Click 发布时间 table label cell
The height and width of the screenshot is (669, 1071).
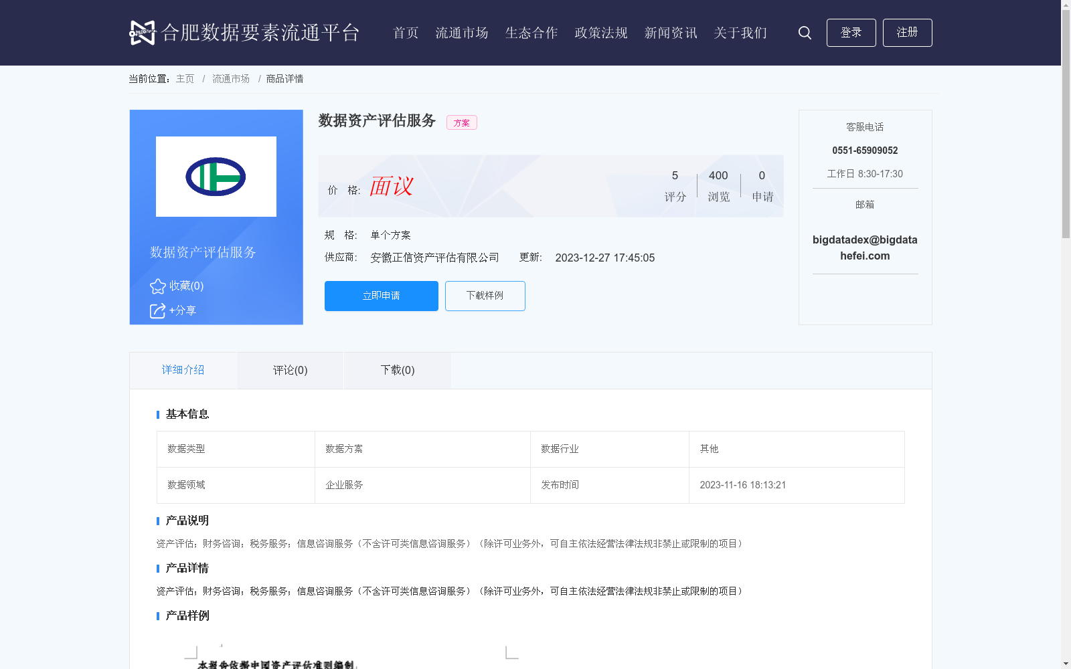click(610, 485)
